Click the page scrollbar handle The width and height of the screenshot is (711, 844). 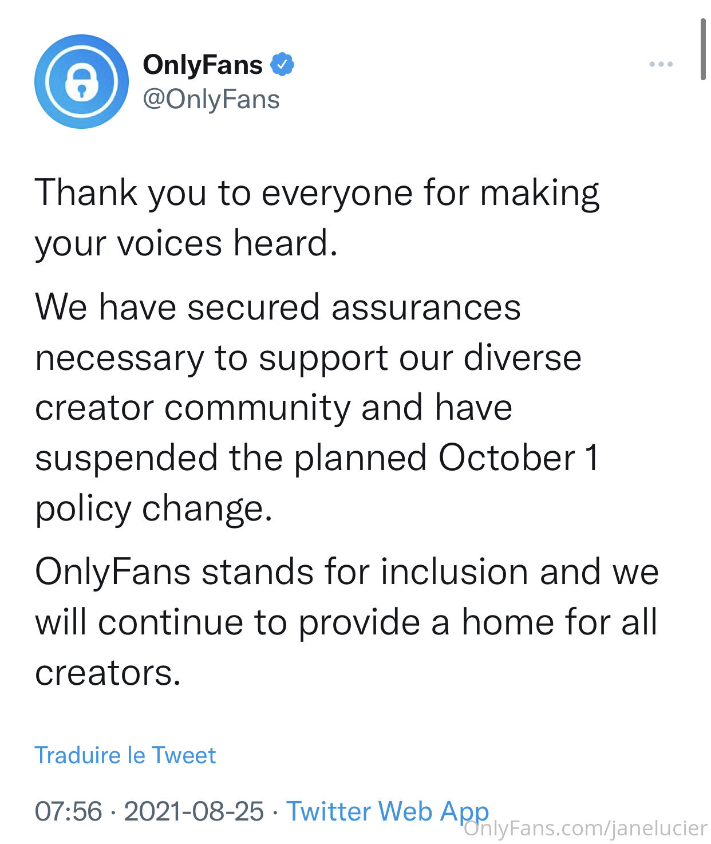coord(704,49)
